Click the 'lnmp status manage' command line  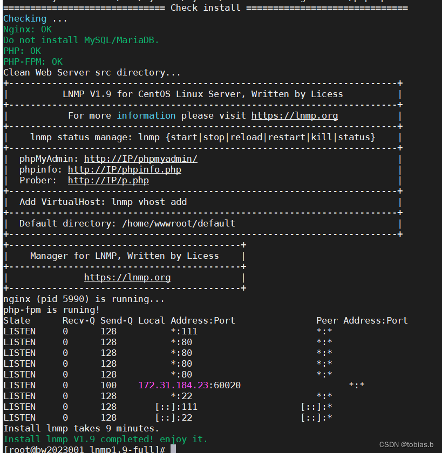pyautogui.click(x=203, y=137)
